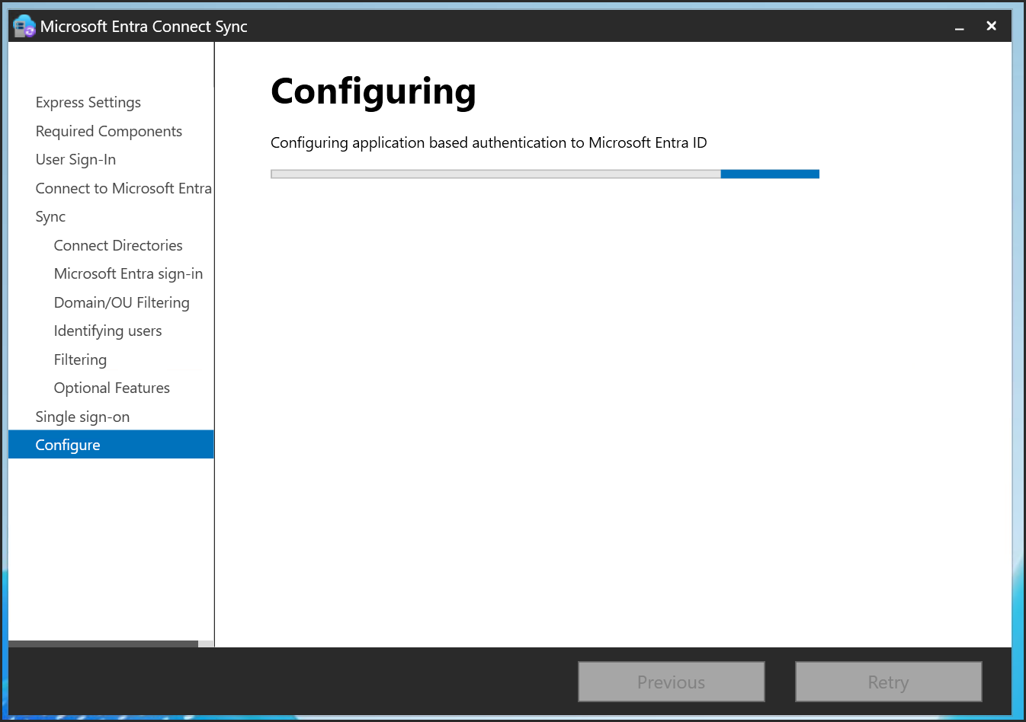Select Express Settings step in sidebar
Viewport: 1026px width, 722px height.
tap(88, 102)
